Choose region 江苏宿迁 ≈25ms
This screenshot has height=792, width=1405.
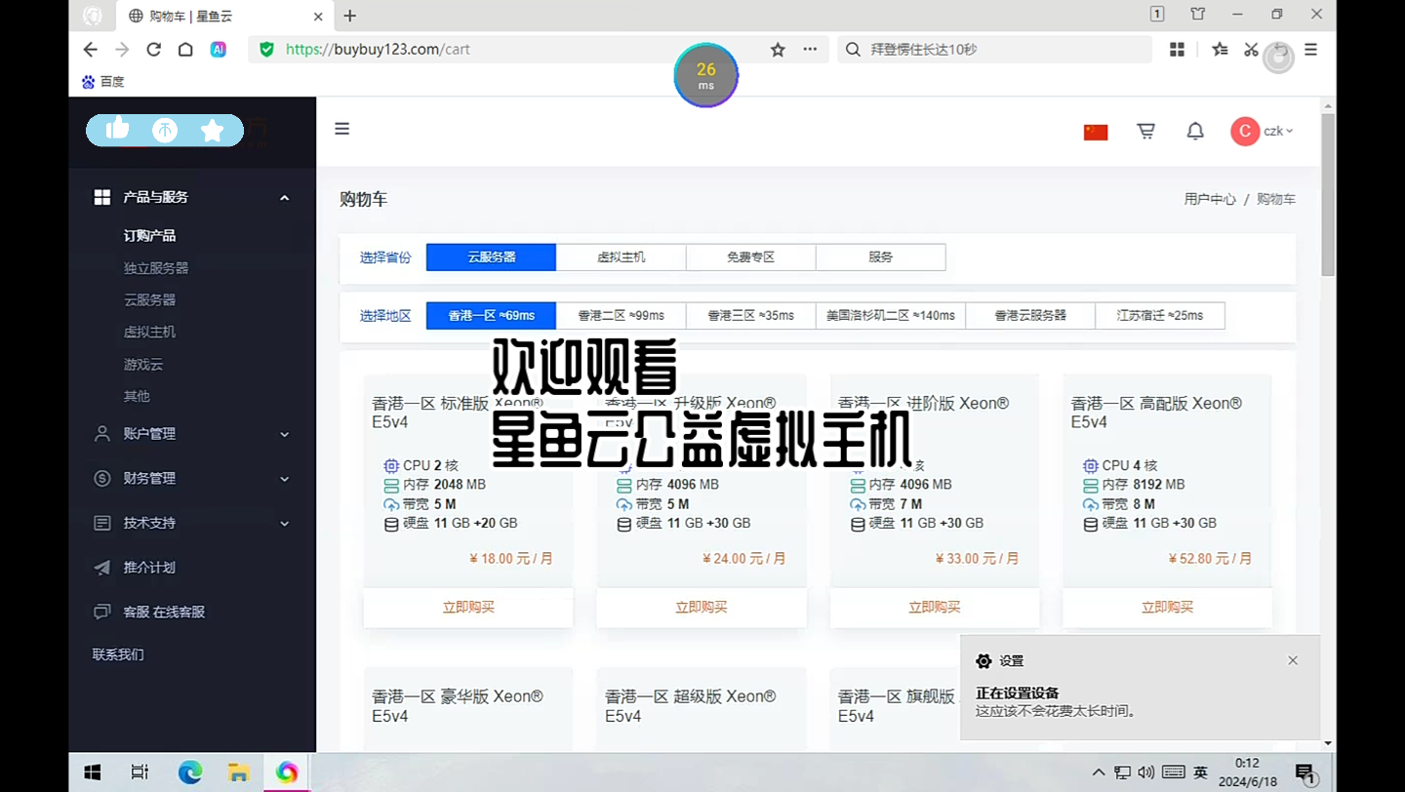point(1160,316)
